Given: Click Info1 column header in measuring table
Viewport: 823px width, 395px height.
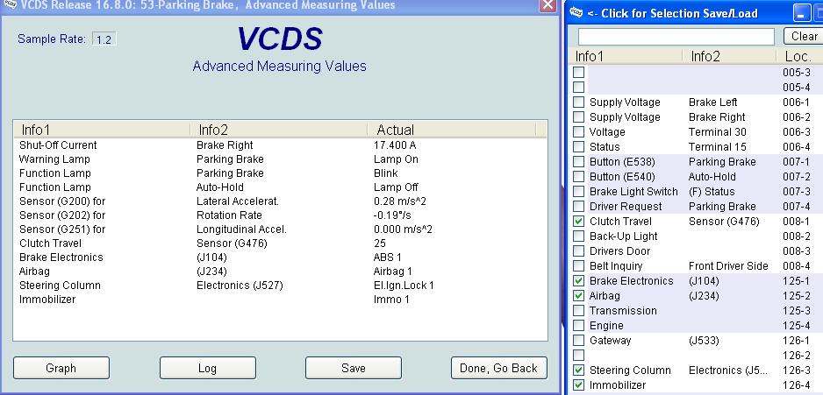Looking at the screenshot, I should tap(102, 130).
